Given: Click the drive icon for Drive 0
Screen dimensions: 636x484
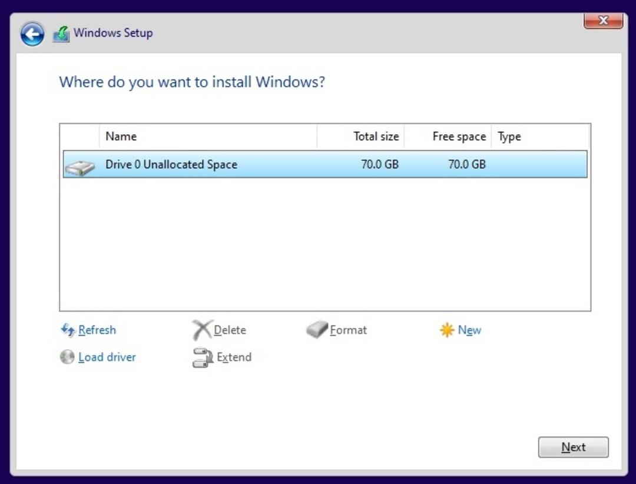Looking at the screenshot, I should pos(80,167).
